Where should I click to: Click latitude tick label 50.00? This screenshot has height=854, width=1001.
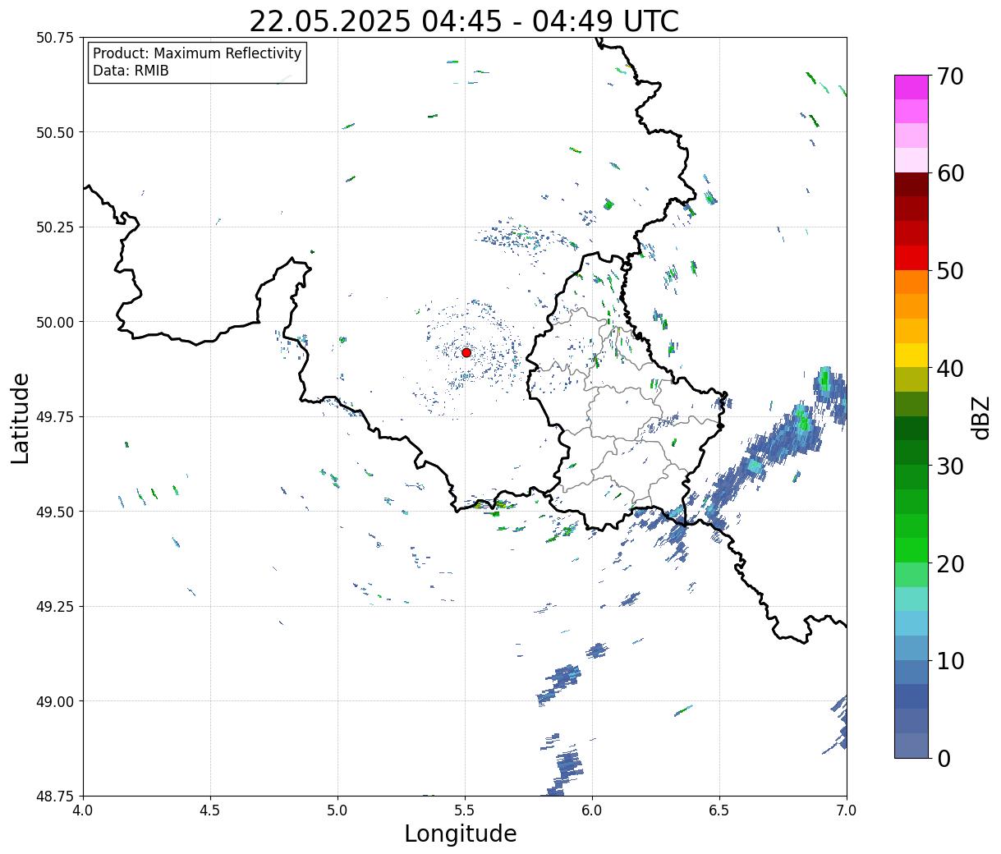[x=55, y=322]
